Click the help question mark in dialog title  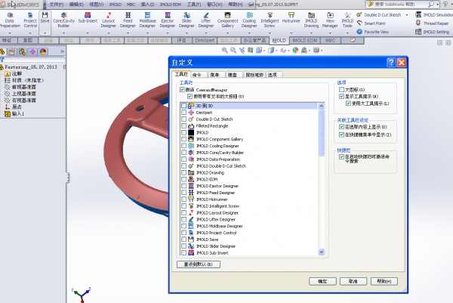[391, 62]
